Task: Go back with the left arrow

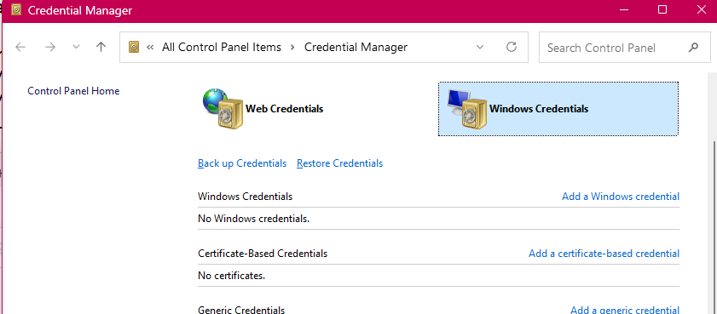Action: point(20,47)
